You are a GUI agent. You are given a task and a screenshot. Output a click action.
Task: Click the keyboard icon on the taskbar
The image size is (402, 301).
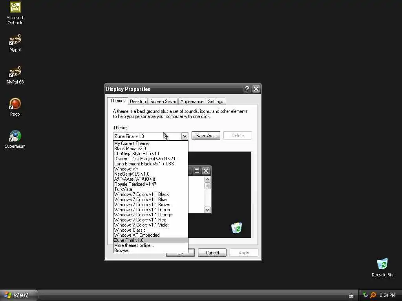point(351,296)
